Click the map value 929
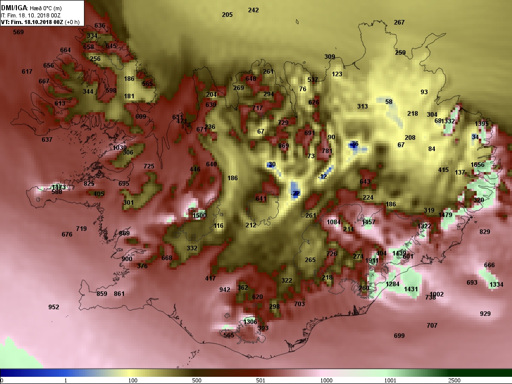Screen dimensions: 512x384 point(485,314)
